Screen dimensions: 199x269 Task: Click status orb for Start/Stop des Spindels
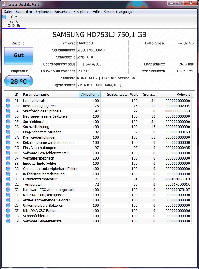pyautogui.click(x=8, y=111)
